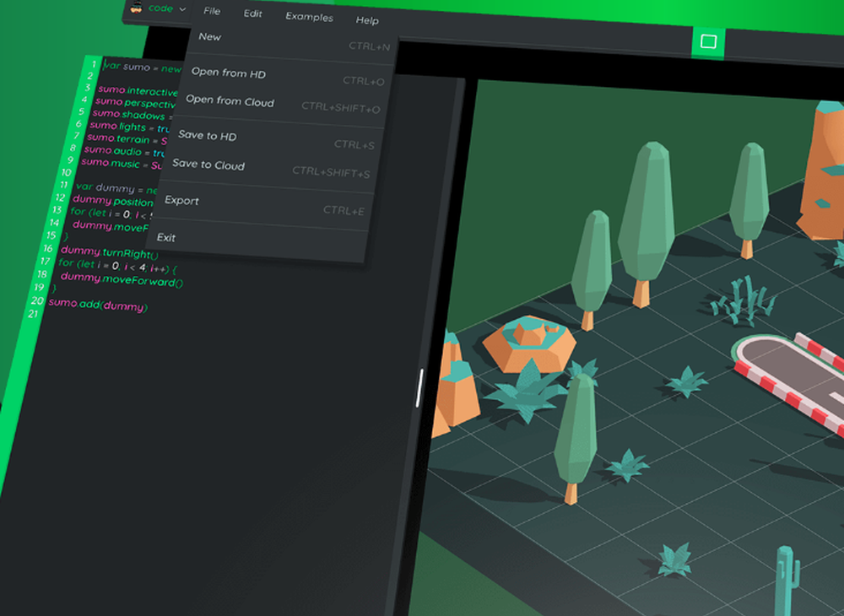Click the orange rock with the cat in preview

coord(528,343)
